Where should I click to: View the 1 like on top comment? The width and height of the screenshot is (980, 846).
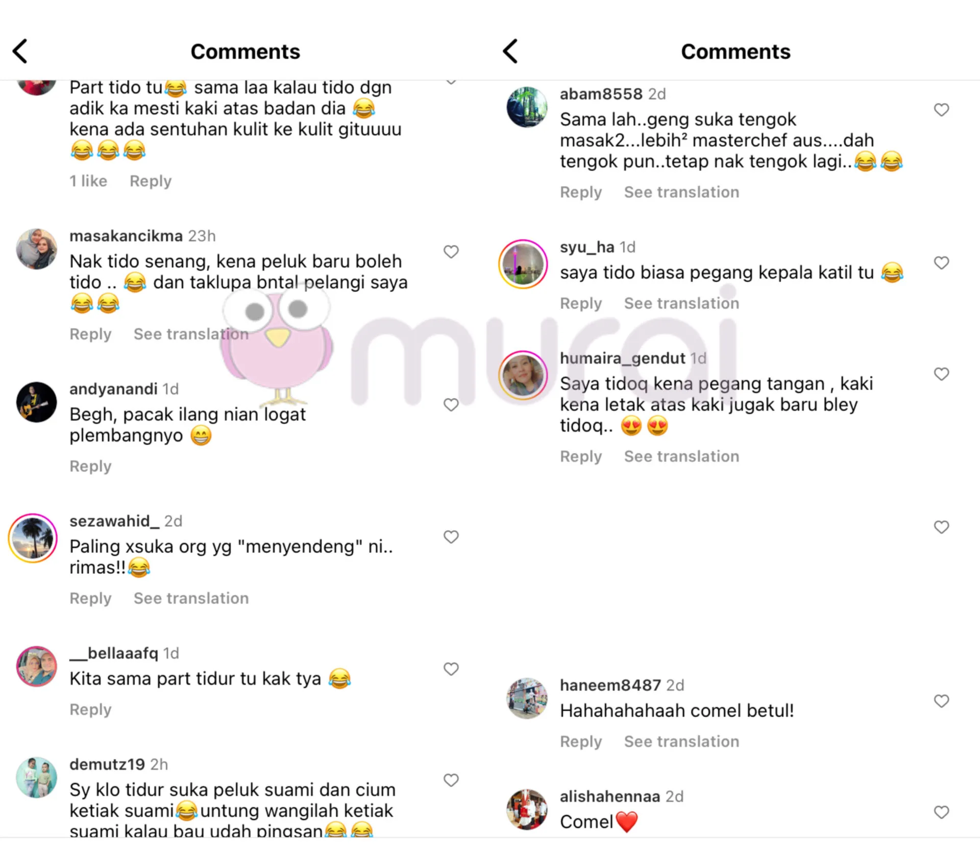(x=88, y=181)
